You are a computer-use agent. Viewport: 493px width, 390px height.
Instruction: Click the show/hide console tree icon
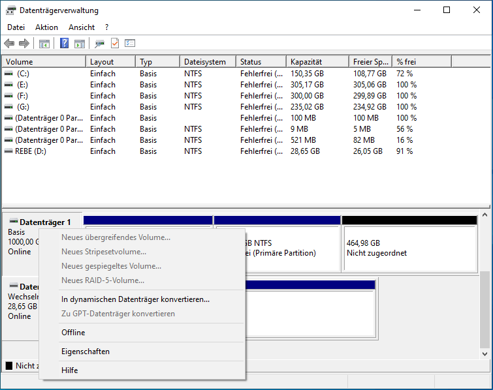[44, 44]
